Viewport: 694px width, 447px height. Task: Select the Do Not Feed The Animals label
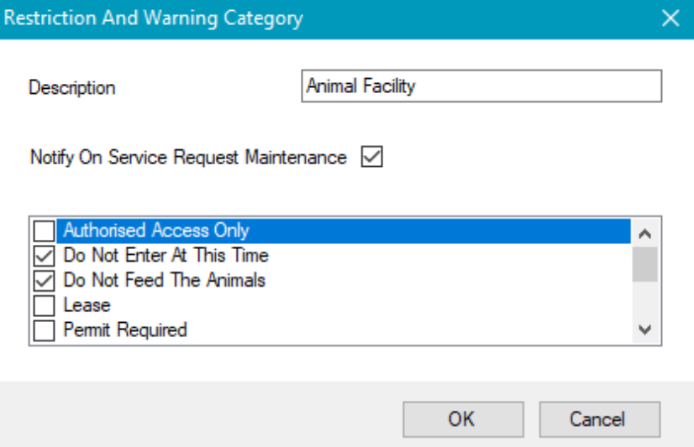(x=164, y=280)
